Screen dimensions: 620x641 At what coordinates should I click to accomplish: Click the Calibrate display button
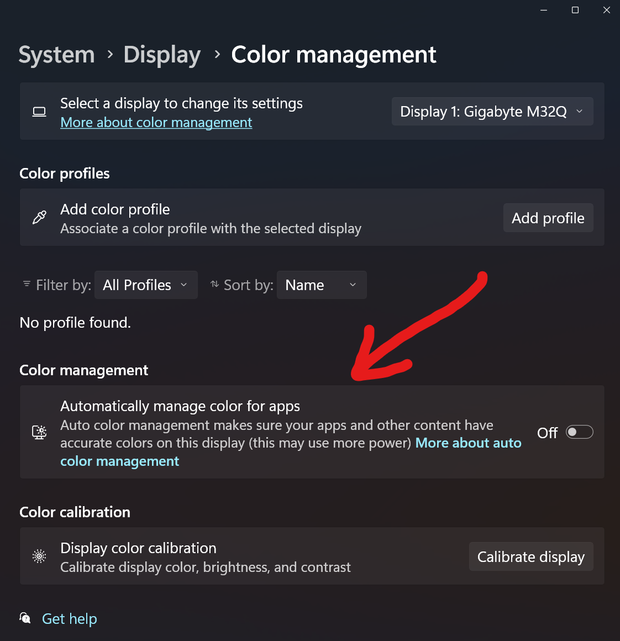tap(531, 556)
